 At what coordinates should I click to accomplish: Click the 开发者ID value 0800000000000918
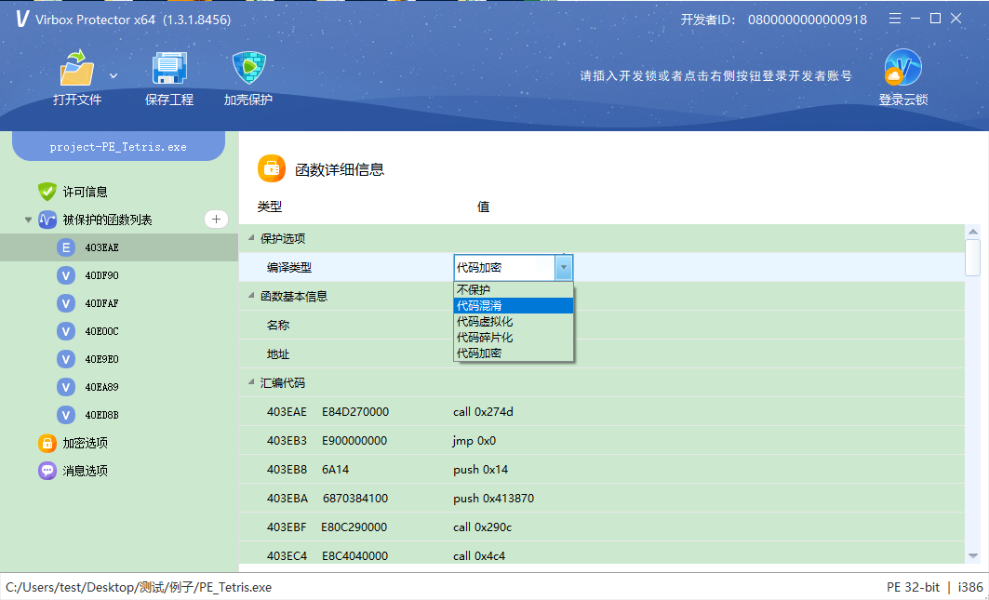tap(808, 20)
